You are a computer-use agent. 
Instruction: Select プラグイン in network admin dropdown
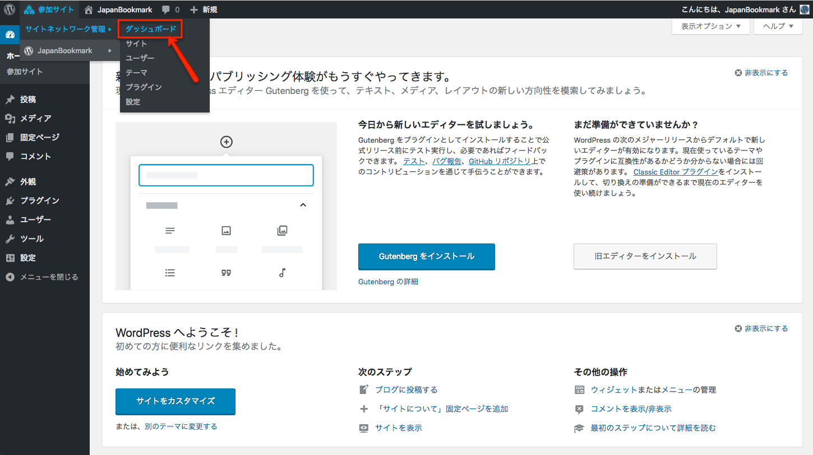[144, 87]
